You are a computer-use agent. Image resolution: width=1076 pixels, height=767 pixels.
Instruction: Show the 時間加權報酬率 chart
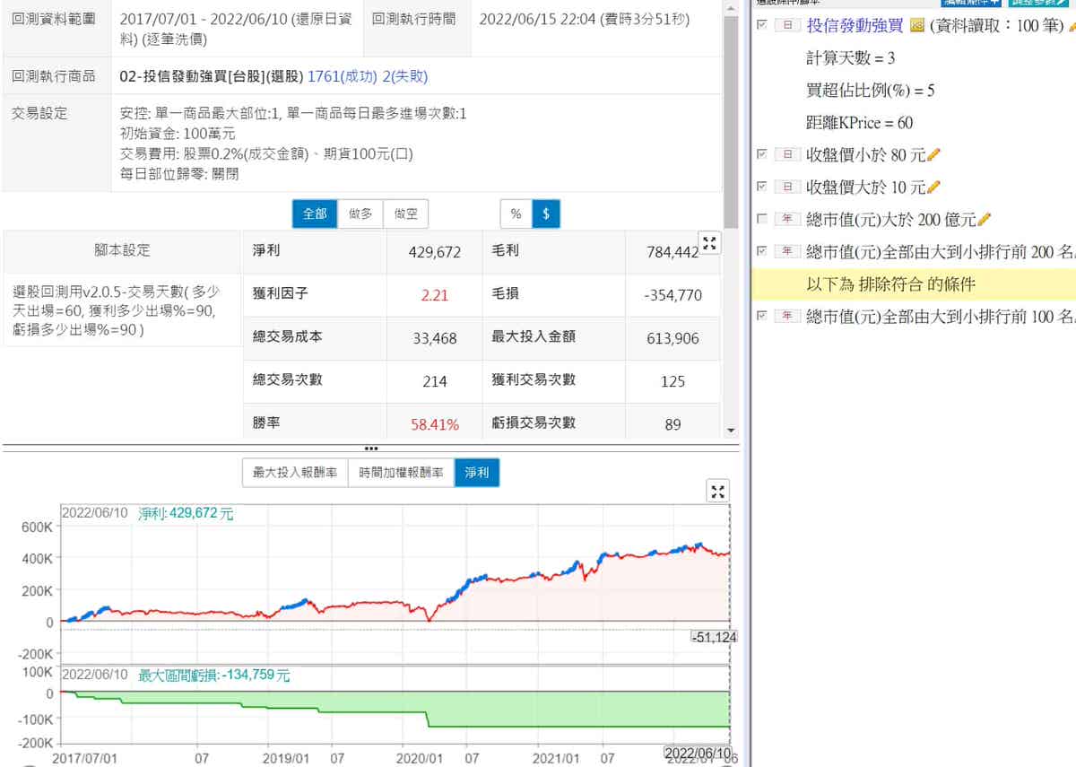[401, 473]
